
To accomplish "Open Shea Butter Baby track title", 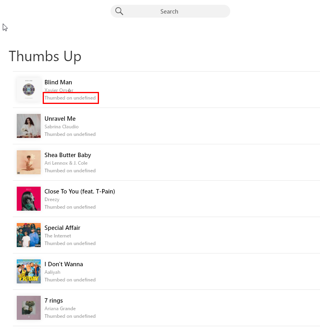I will 68,155.
